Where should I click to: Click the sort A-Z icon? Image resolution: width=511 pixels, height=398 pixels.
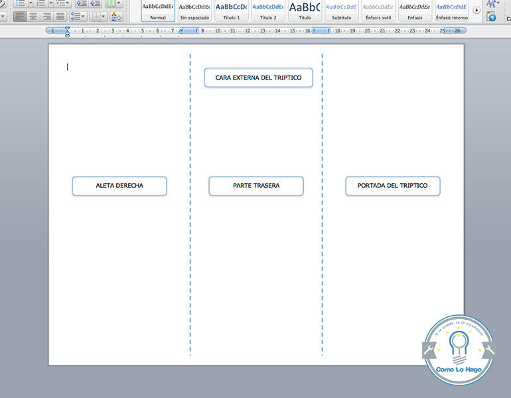[115, 16]
